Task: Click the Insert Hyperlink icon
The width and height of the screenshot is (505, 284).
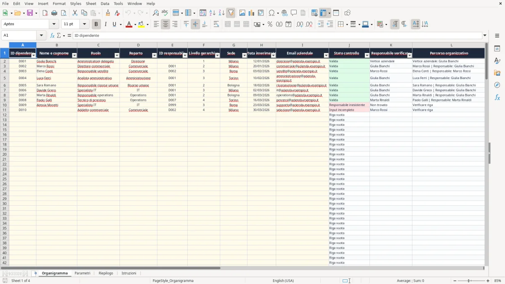Action: pyautogui.click(x=284, y=13)
